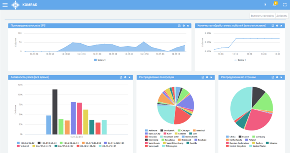This screenshot has height=153, width=290.
Task: Toggle legend entry 5.9.6.51
Action: click(23, 146)
